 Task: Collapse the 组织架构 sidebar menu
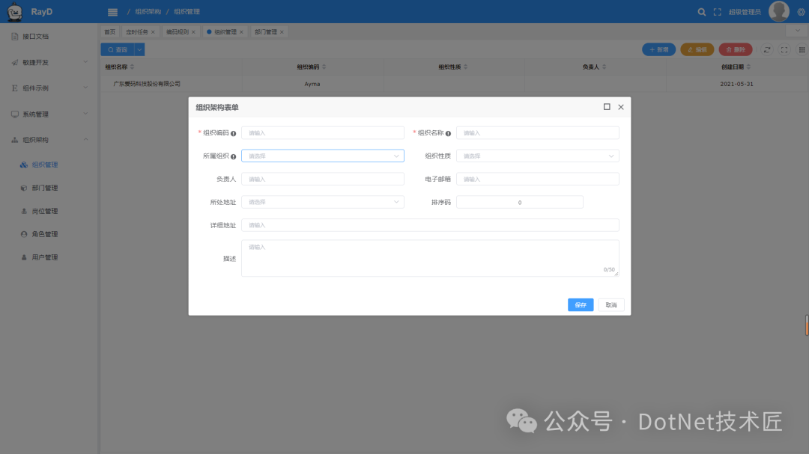pyautogui.click(x=49, y=140)
